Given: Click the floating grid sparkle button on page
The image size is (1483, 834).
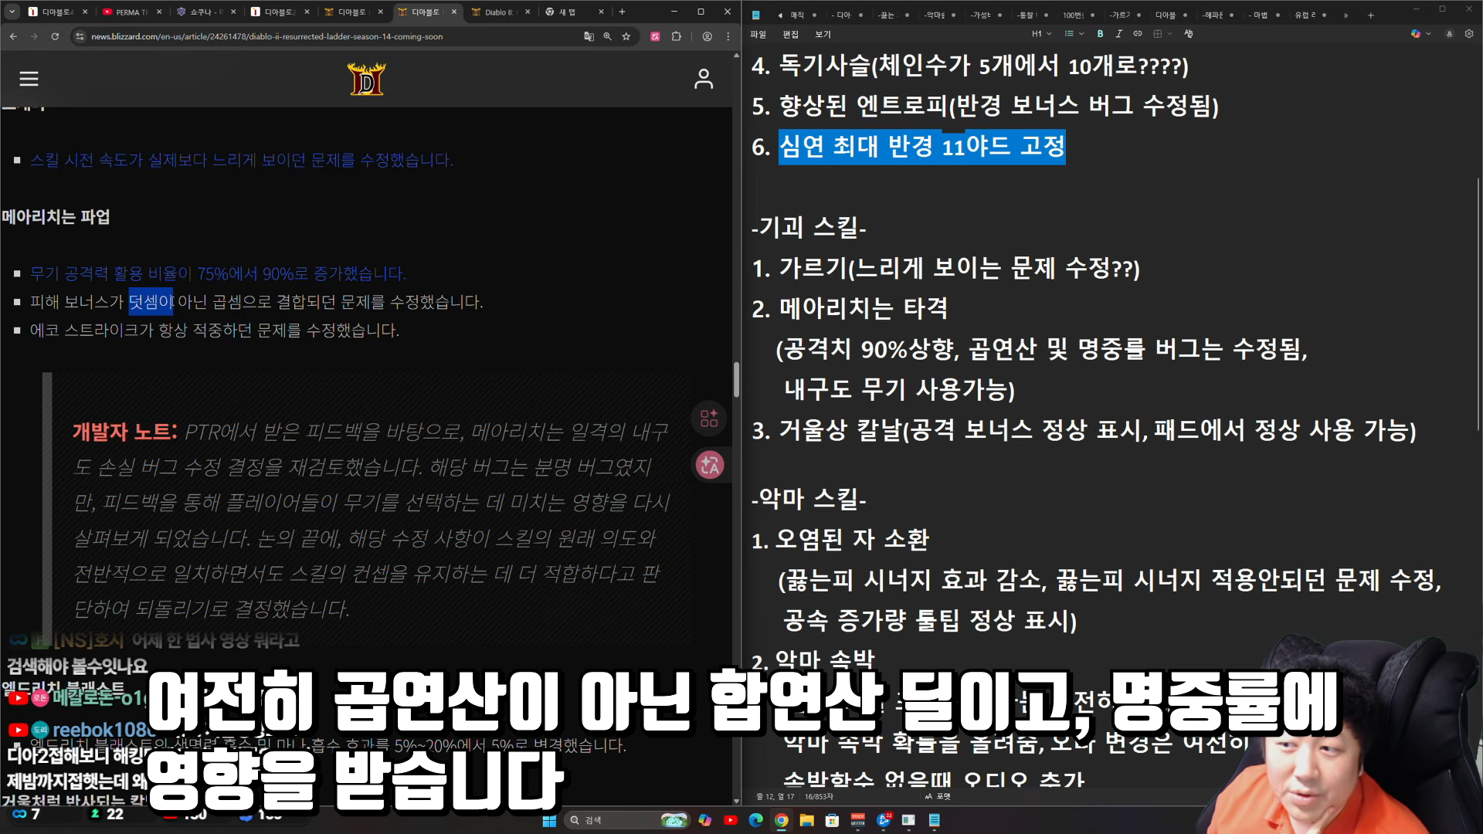Looking at the screenshot, I should [709, 419].
